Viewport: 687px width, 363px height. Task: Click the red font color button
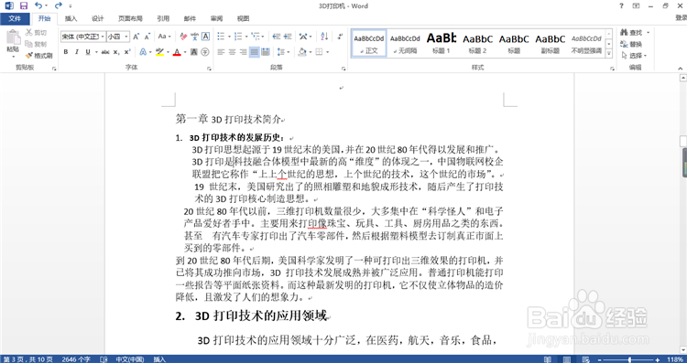(177, 52)
